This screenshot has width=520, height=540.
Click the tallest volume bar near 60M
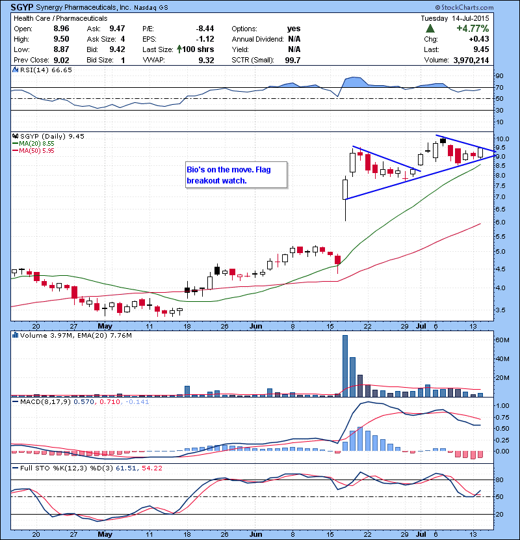[345, 366]
